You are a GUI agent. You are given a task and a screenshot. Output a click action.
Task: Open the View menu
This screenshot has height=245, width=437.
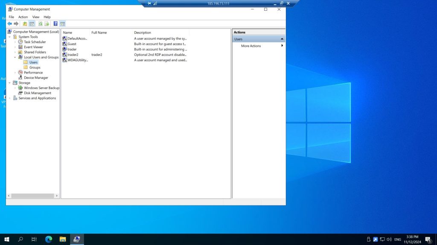click(x=36, y=17)
